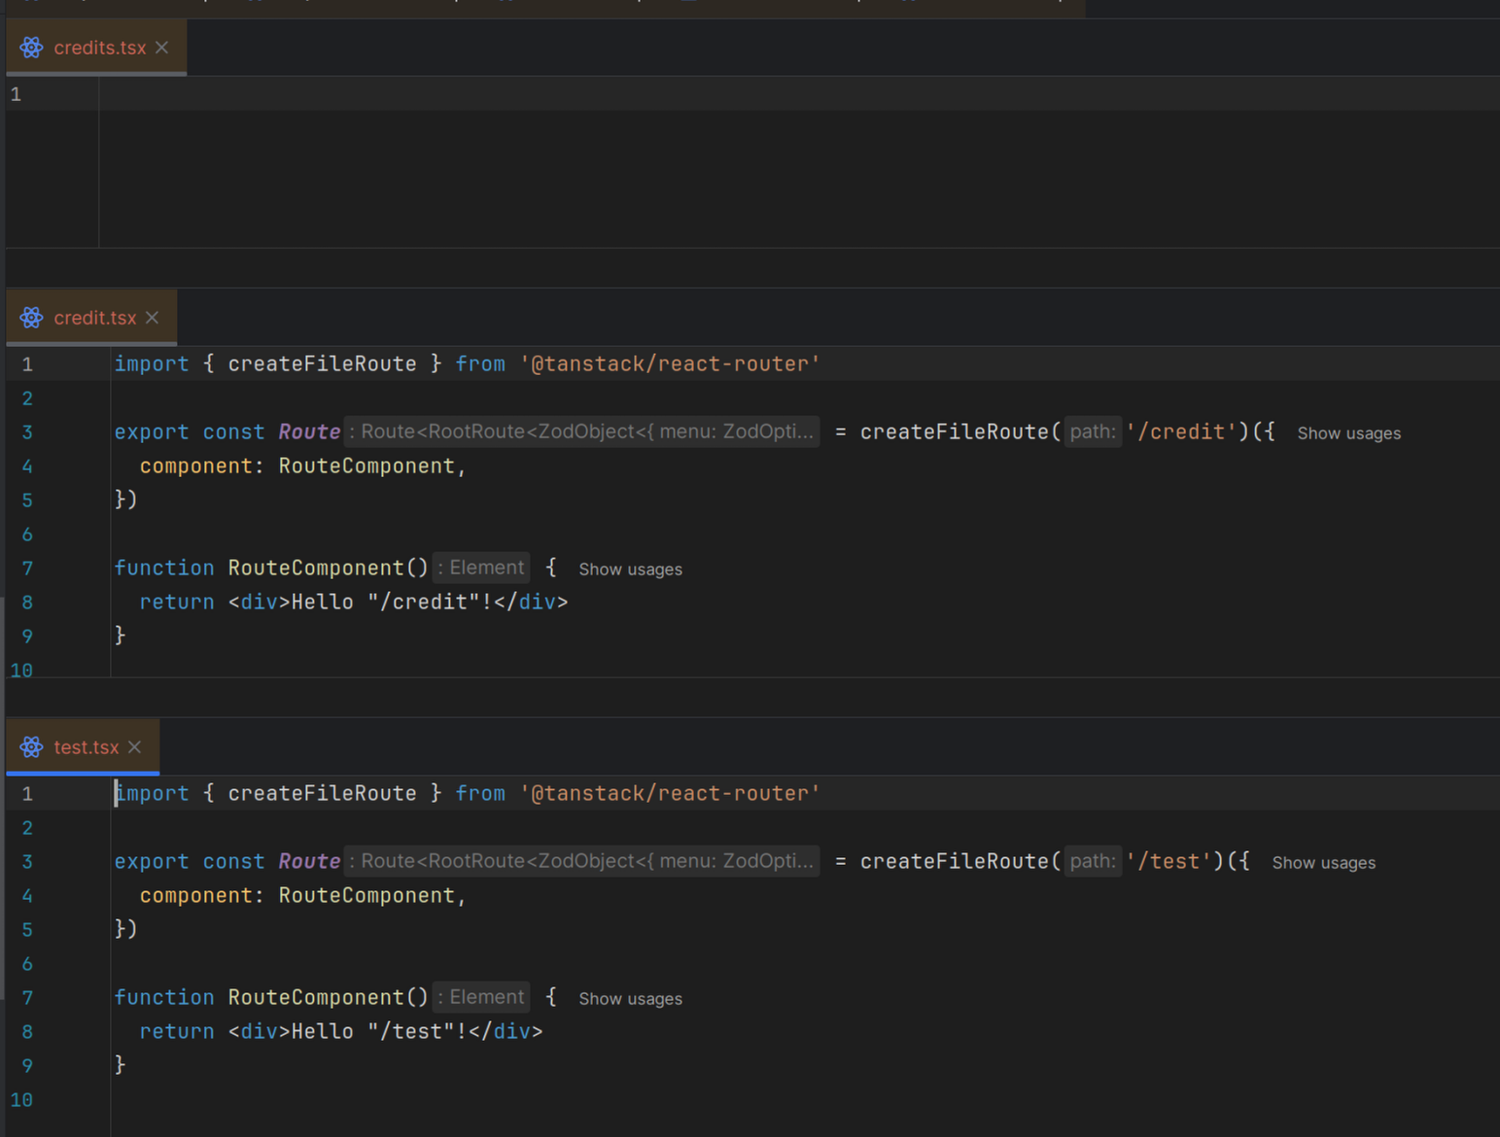This screenshot has height=1137, width=1500.
Task: Click function RouteComponent name in credit.tsx
Action: click(316, 568)
